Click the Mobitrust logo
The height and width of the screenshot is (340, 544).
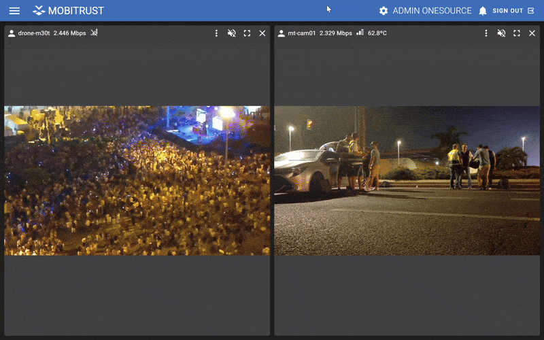[x=68, y=11]
